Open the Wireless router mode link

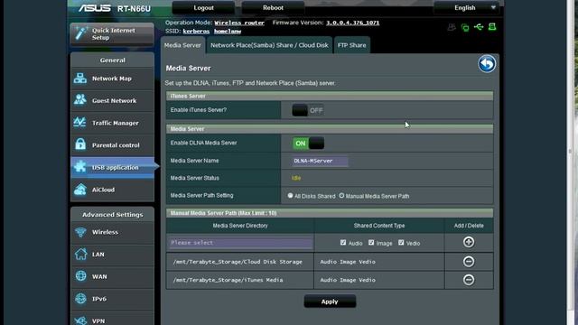239,23
